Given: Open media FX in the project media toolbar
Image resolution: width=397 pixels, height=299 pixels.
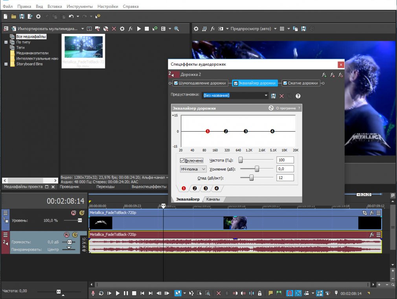Looking at the screenshot, I should tap(130, 29).
